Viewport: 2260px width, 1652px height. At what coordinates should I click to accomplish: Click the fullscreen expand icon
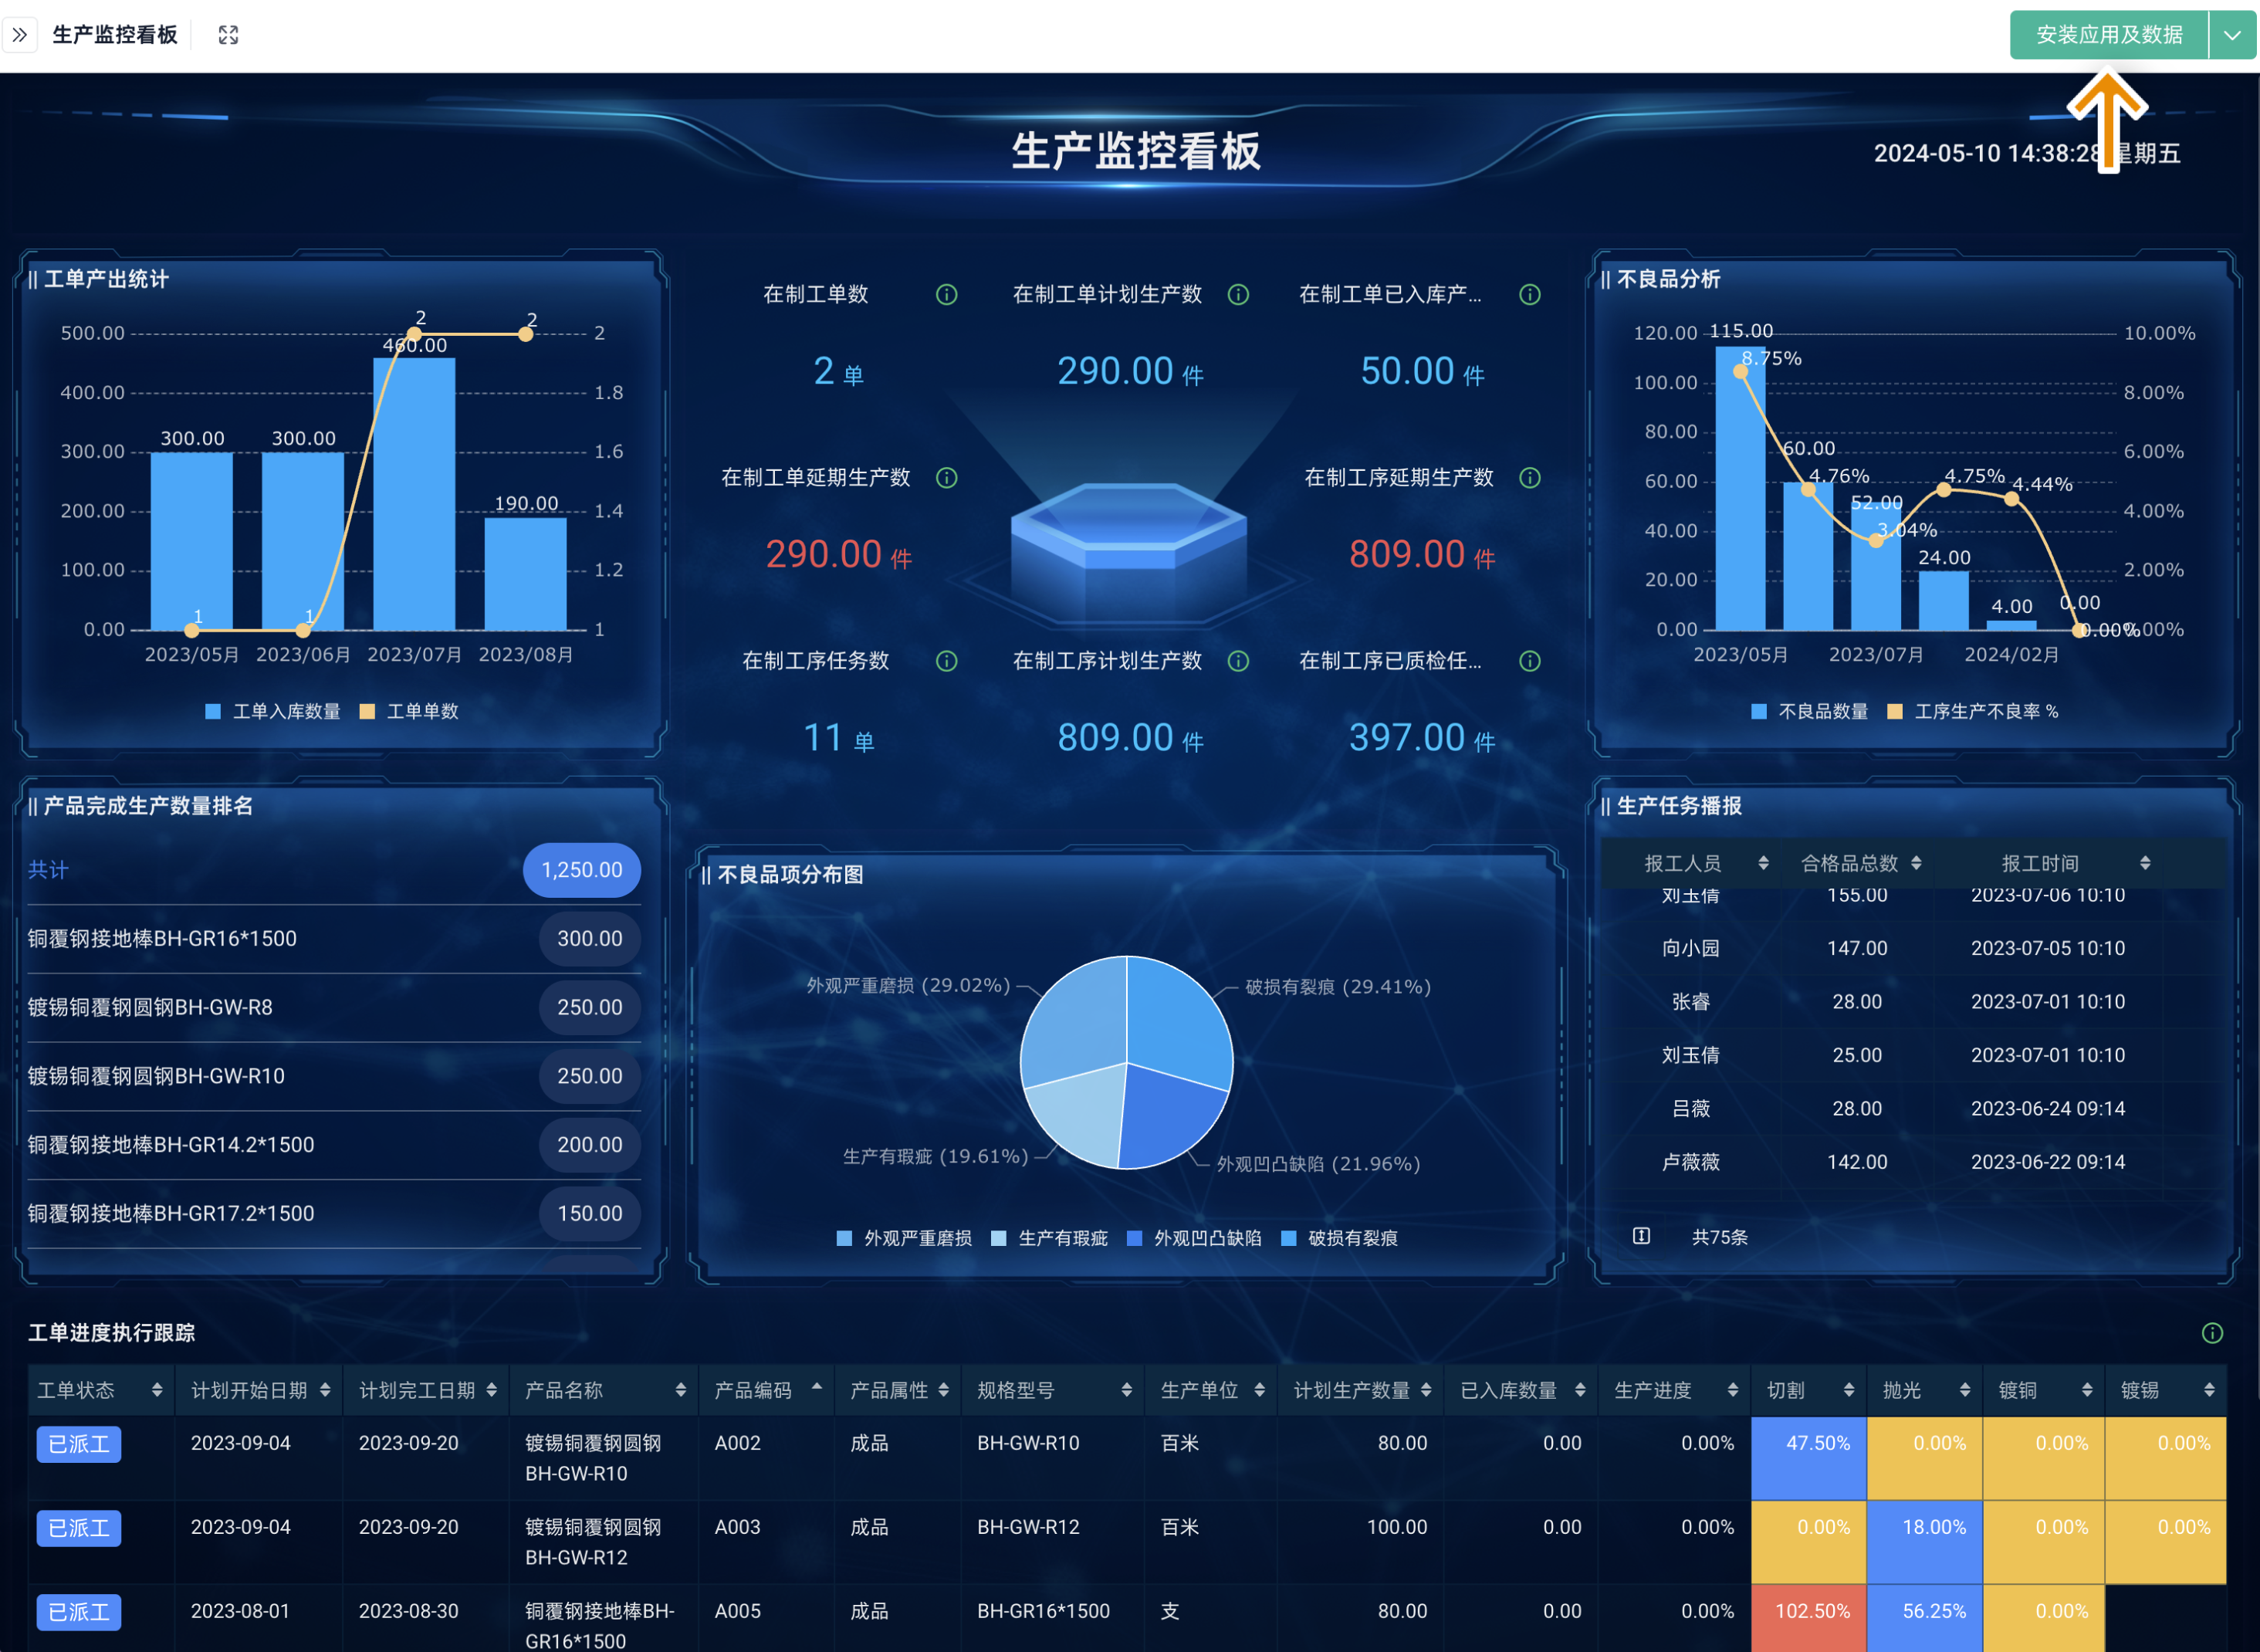(228, 35)
